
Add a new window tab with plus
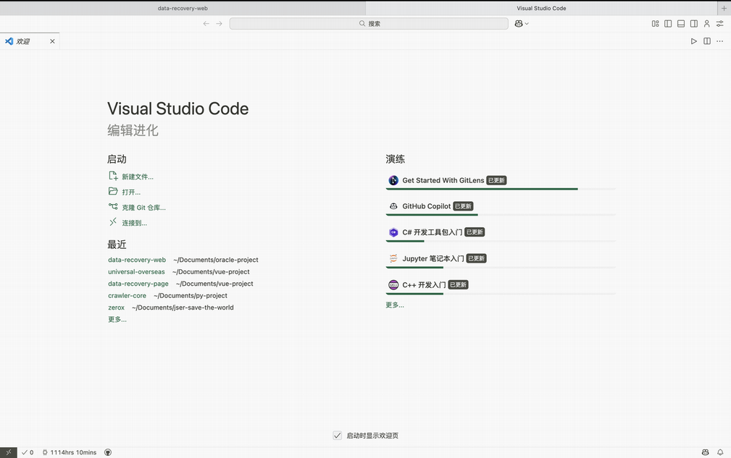click(x=724, y=9)
